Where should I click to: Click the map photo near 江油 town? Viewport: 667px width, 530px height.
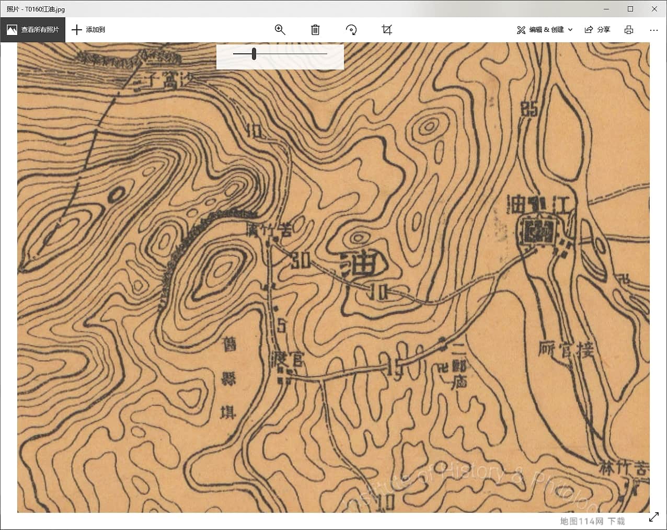point(538,230)
